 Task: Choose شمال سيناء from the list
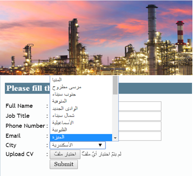tap(81, 116)
